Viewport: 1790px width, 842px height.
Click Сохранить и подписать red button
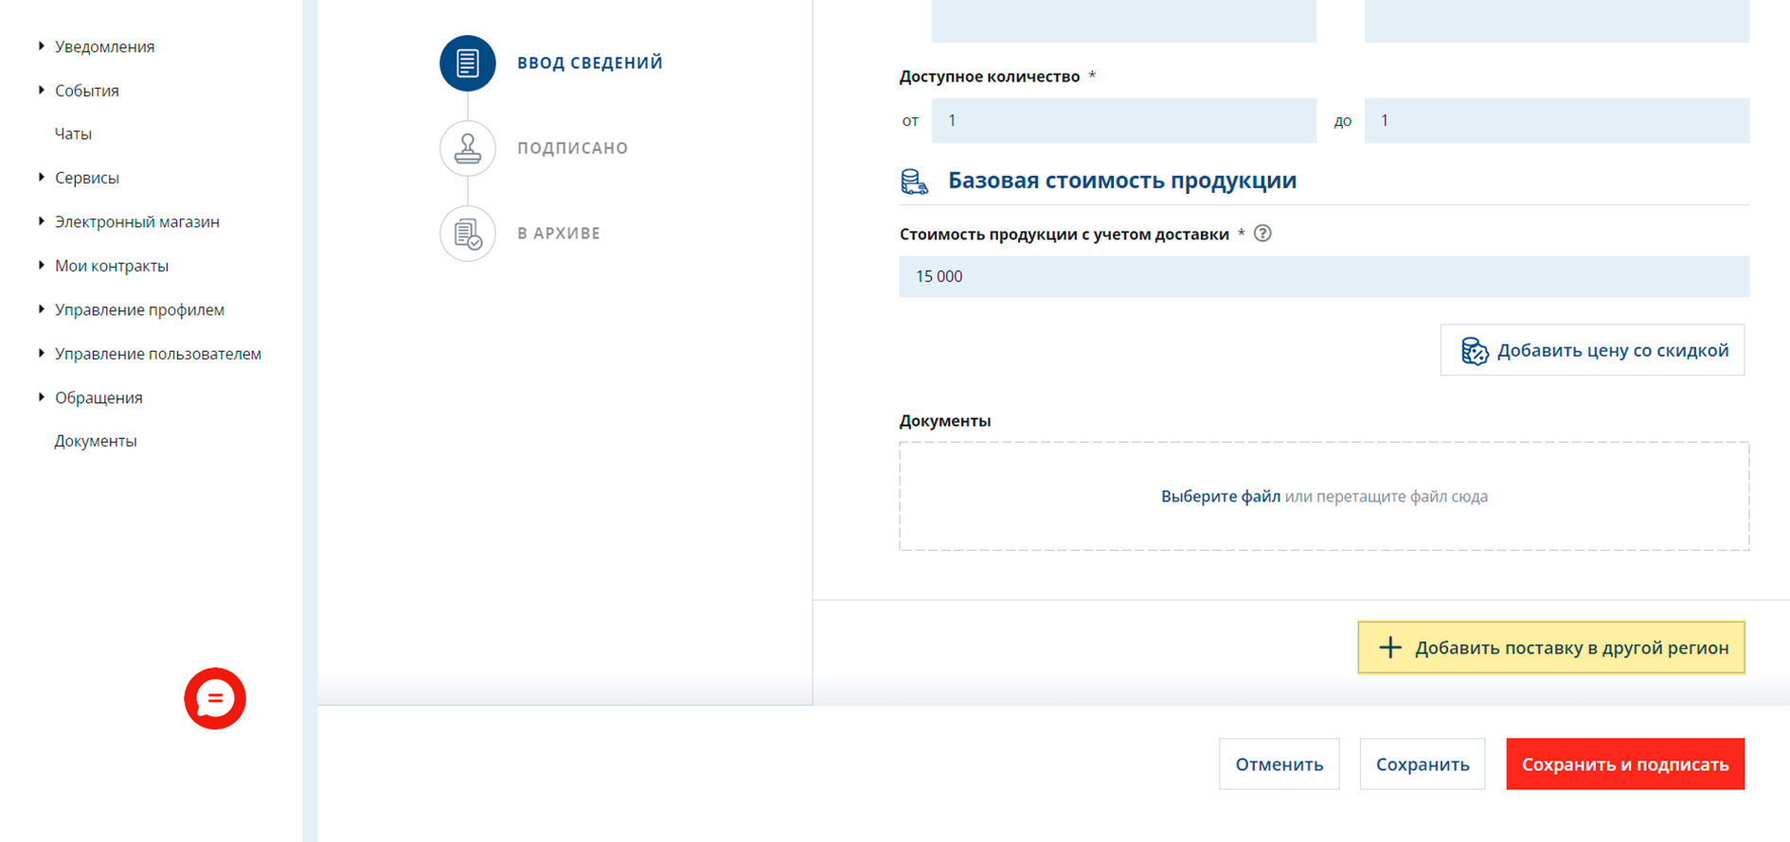(1625, 764)
